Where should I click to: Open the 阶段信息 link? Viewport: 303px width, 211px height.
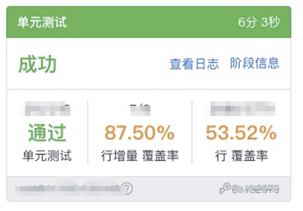(x=255, y=63)
